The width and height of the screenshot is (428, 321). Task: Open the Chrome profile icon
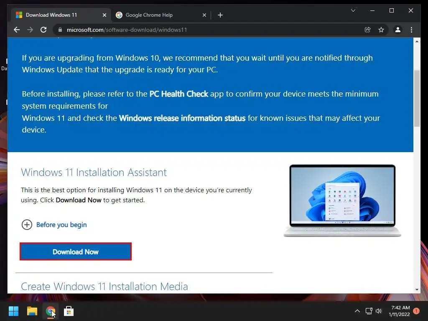[398, 30]
